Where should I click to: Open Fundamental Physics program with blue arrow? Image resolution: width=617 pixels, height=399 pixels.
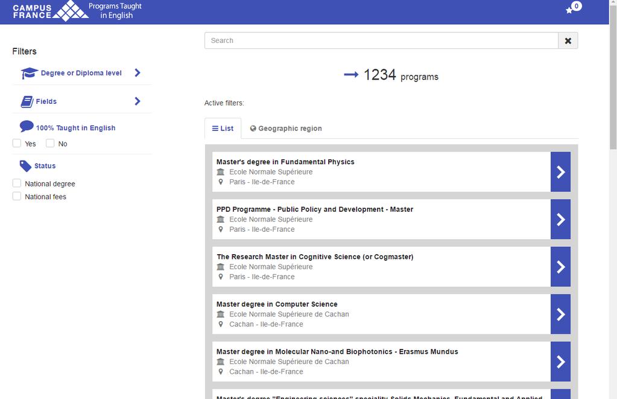pos(560,171)
